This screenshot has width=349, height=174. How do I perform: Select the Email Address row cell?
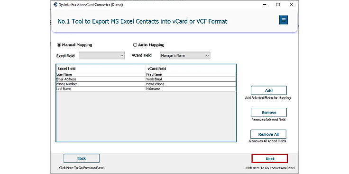[101, 79]
